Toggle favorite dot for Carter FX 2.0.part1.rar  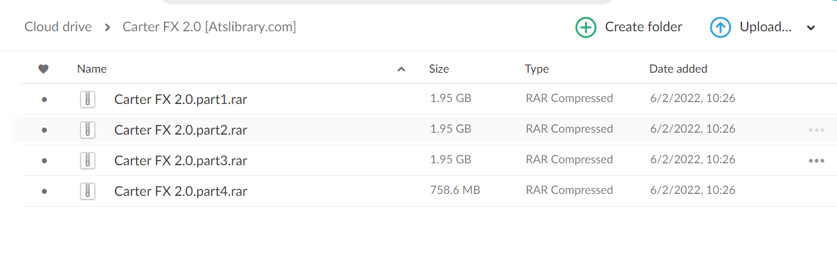tap(44, 100)
